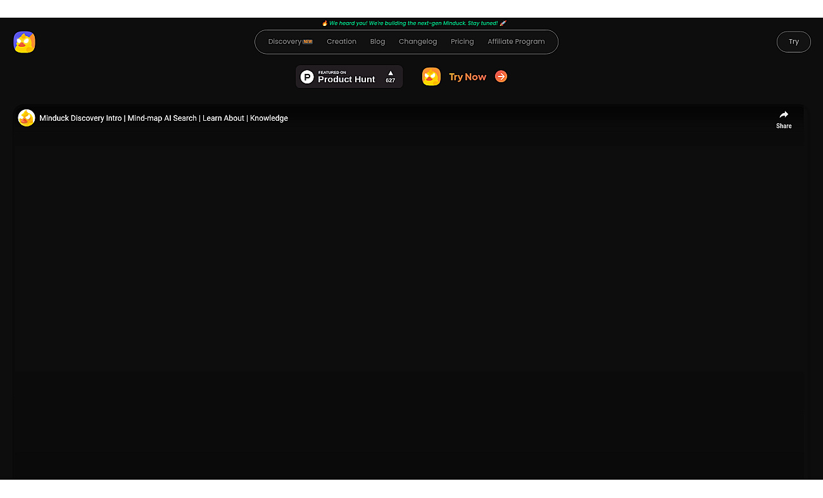Click the Try Now link
The height and width of the screenshot is (498, 823).
coord(468,76)
